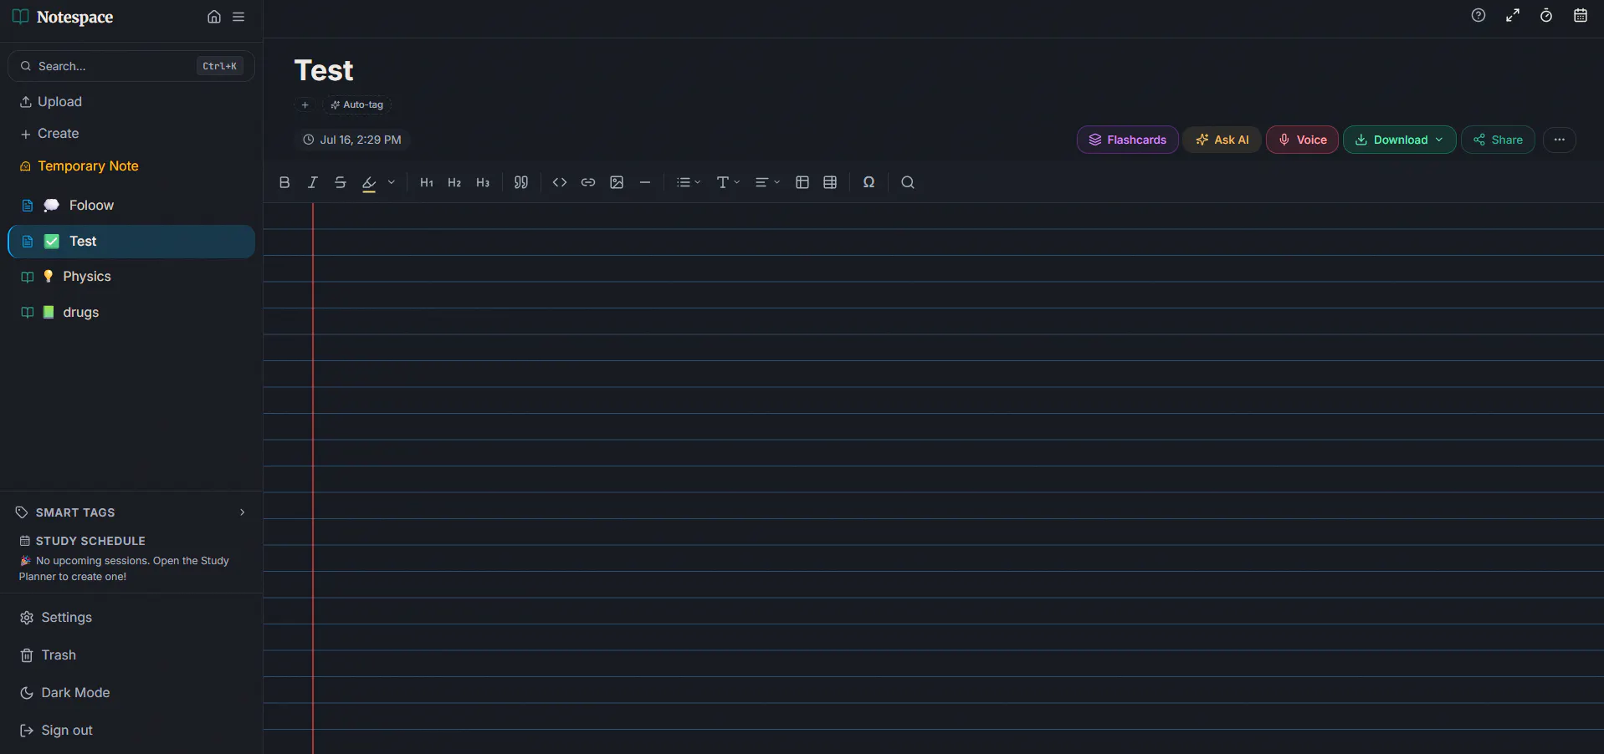
Task: Apply strikethrough formatting
Action: point(341,182)
